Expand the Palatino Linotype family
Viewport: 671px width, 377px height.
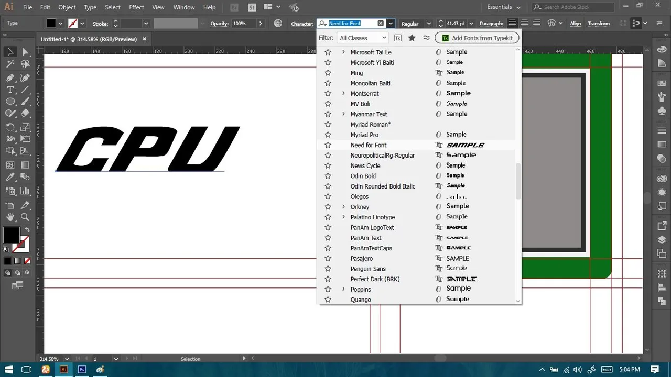click(x=344, y=217)
